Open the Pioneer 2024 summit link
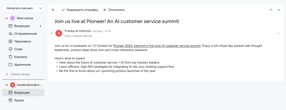 (157, 46)
